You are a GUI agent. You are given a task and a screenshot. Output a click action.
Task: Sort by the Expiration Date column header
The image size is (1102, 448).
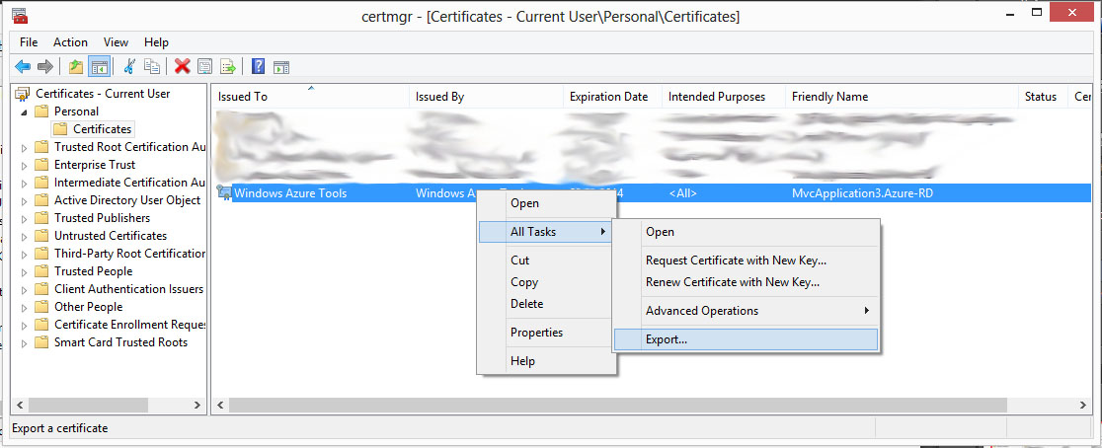608,97
